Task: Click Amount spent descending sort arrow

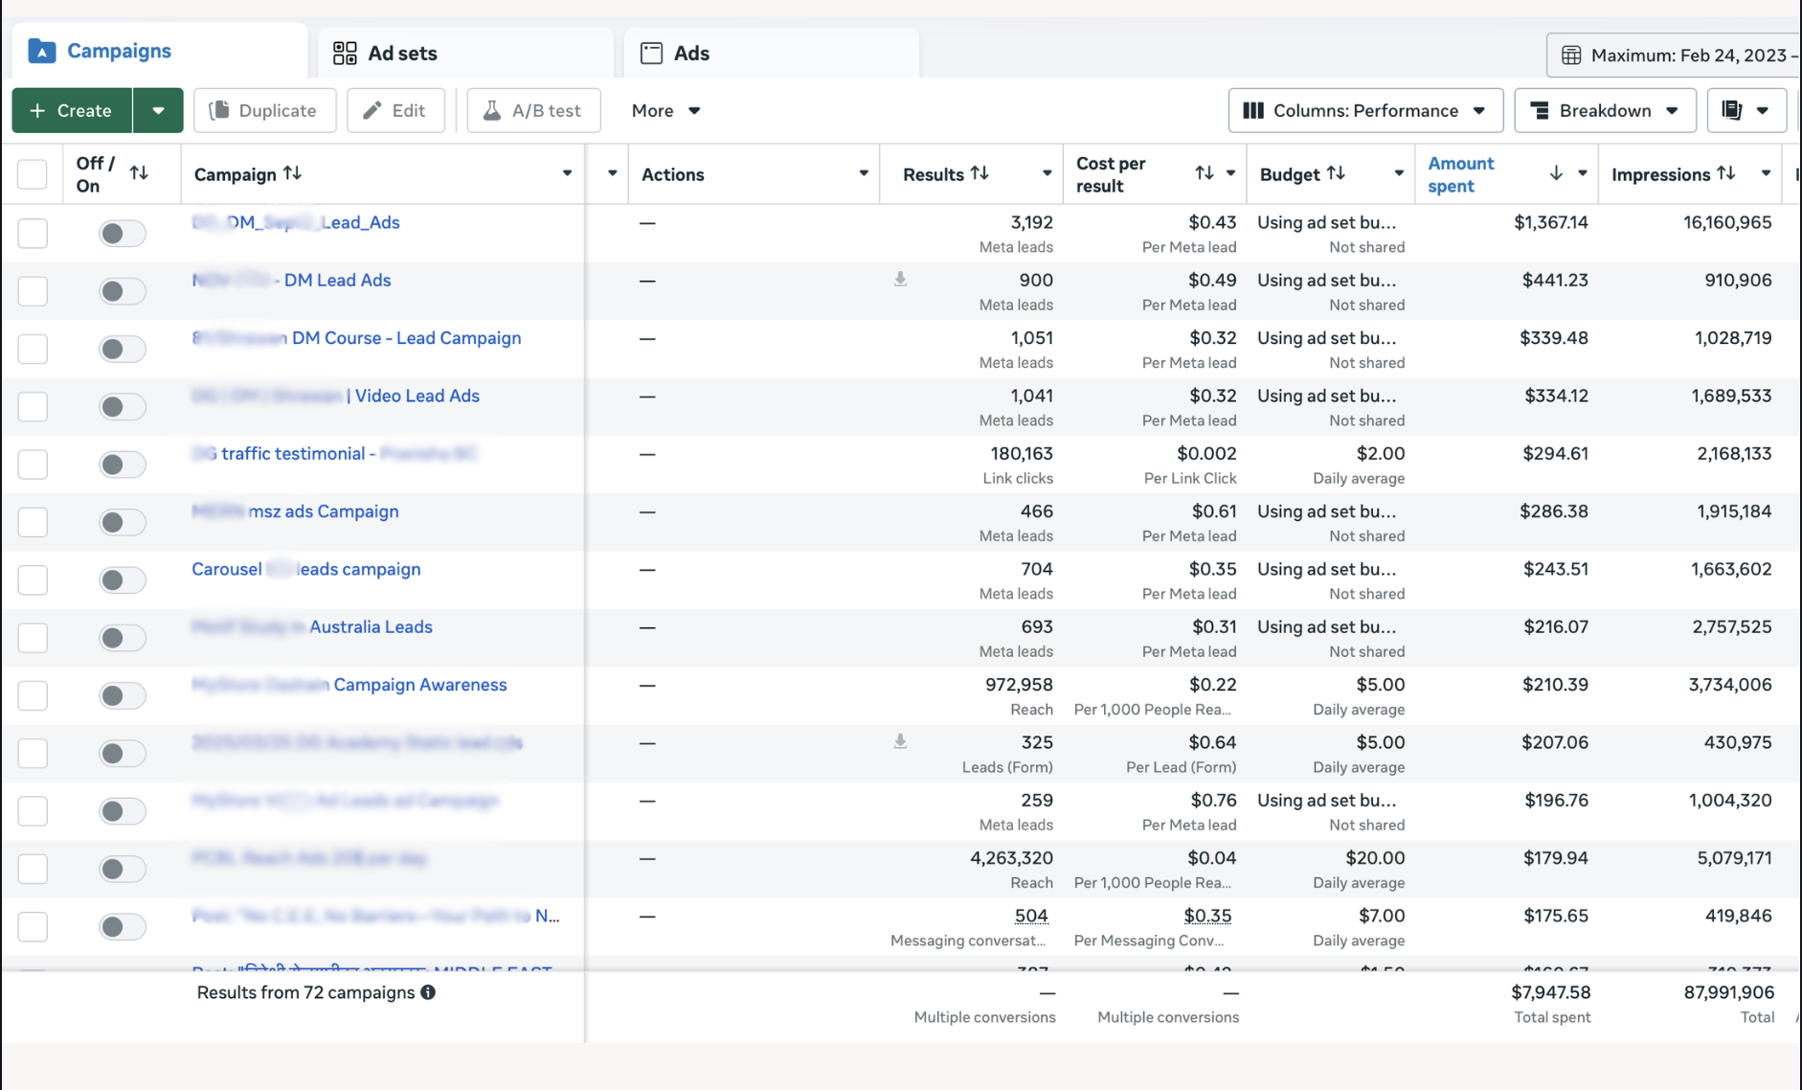Action: coord(1556,172)
